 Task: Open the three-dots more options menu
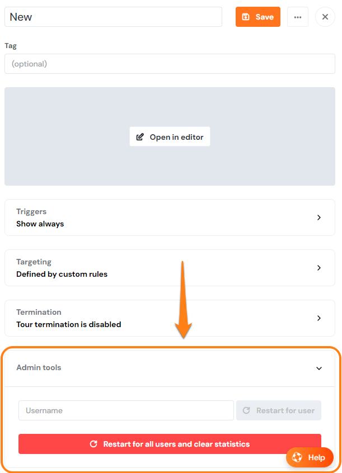298,17
